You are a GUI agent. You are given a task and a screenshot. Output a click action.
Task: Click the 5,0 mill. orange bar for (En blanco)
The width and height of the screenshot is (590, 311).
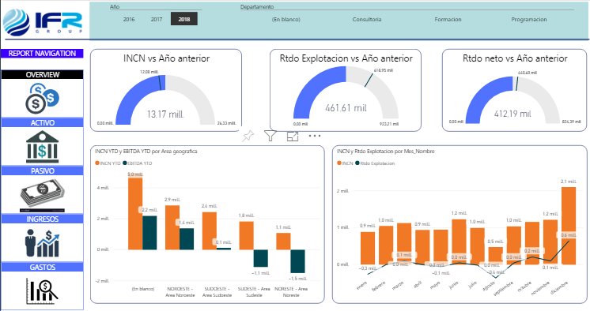(135, 213)
